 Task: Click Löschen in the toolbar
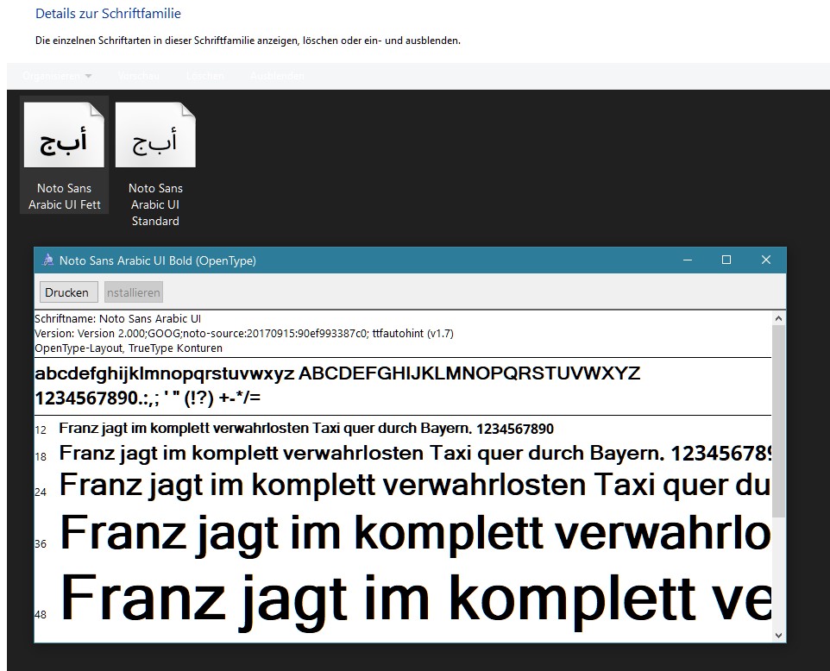point(204,76)
